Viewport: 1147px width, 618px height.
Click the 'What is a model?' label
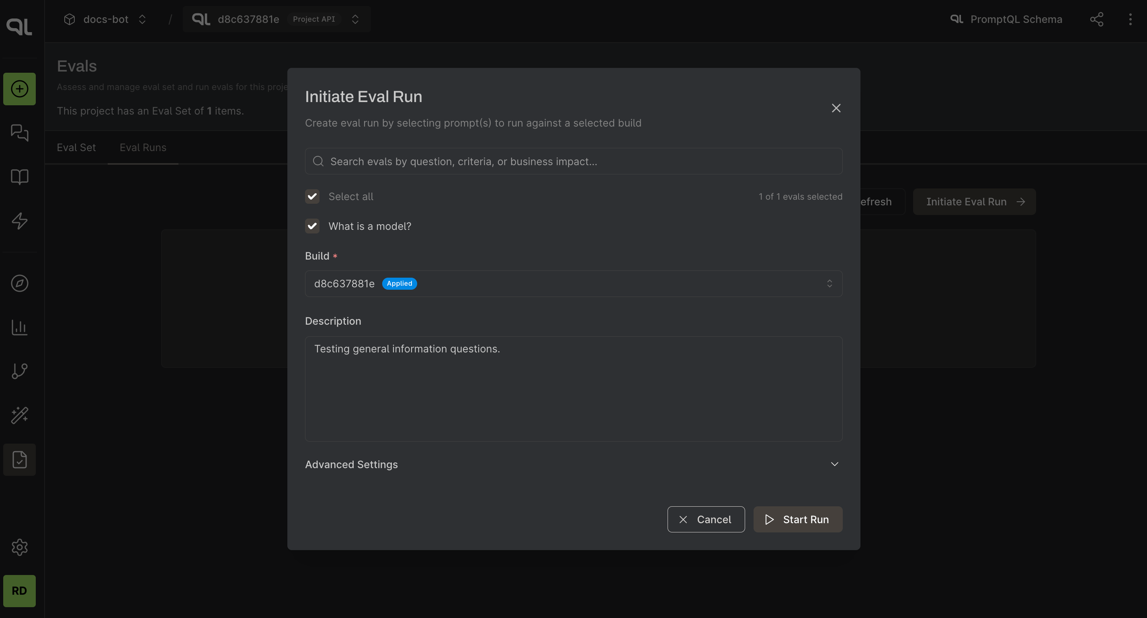coord(370,226)
